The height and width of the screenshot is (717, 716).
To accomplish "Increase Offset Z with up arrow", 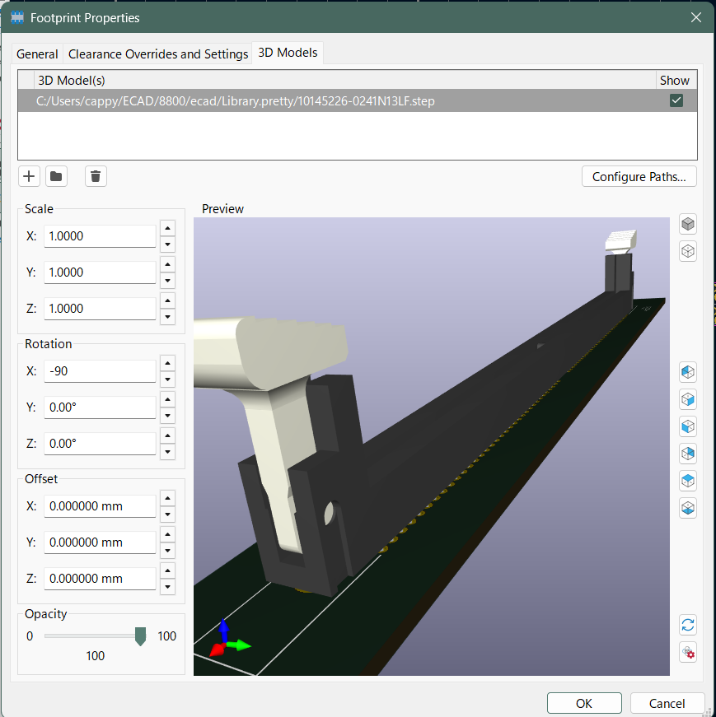I will pos(167,571).
